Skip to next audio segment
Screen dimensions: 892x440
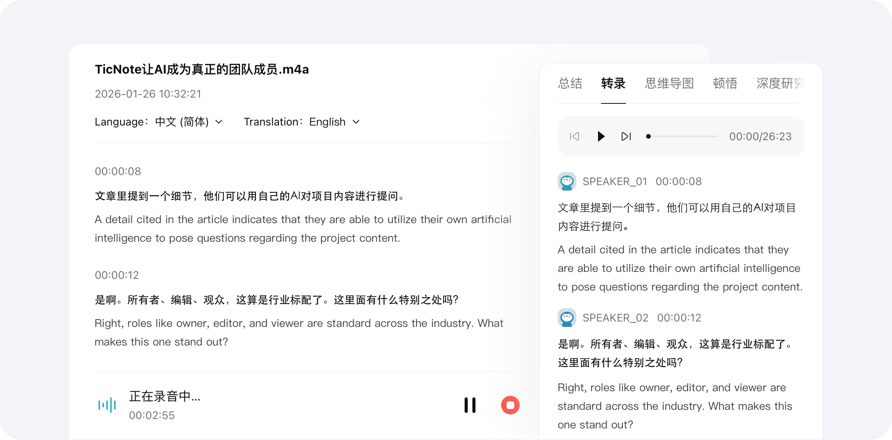click(626, 136)
